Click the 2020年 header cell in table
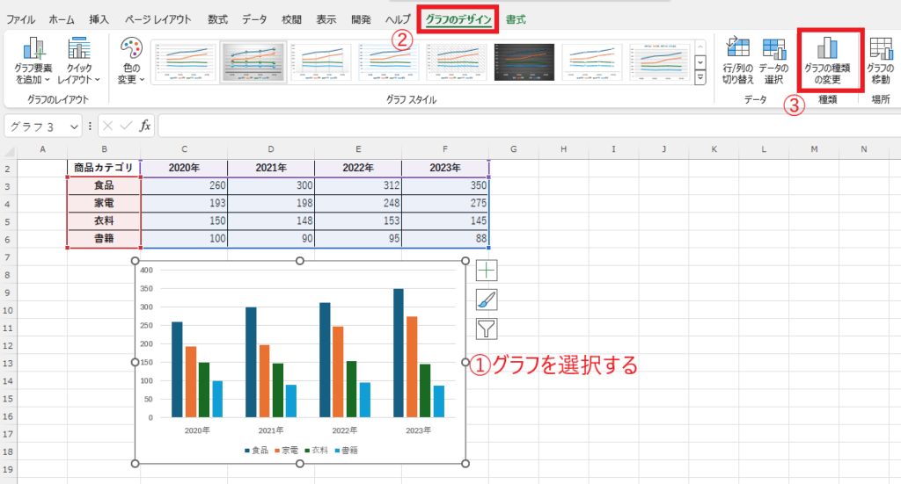 [184, 168]
